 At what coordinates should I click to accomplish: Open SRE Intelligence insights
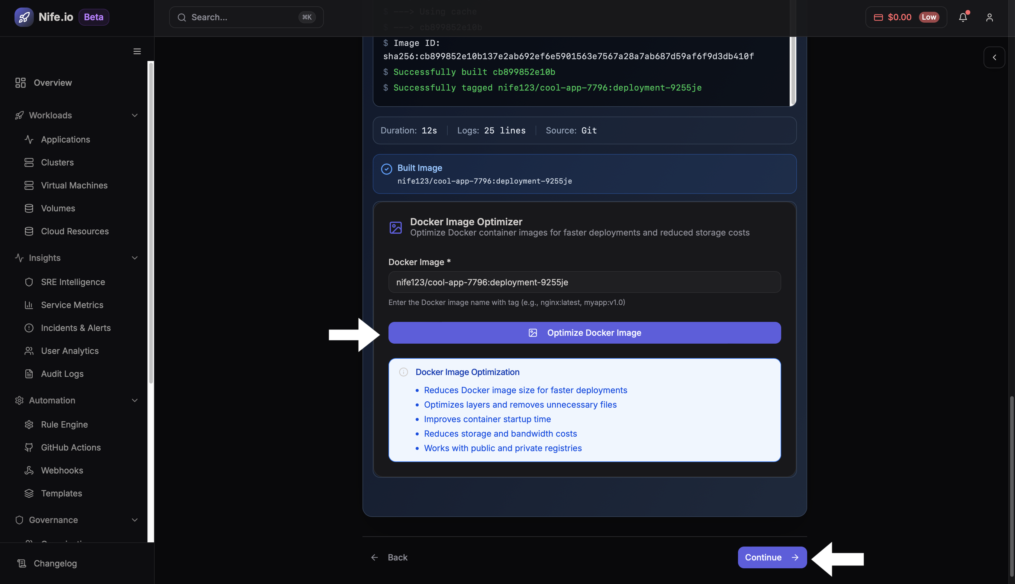pyautogui.click(x=72, y=282)
